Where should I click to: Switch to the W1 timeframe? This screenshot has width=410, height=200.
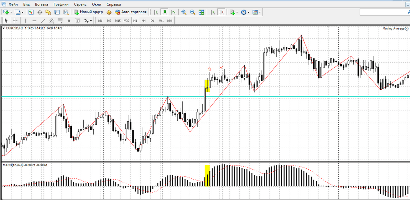pyautogui.click(x=161, y=21)
